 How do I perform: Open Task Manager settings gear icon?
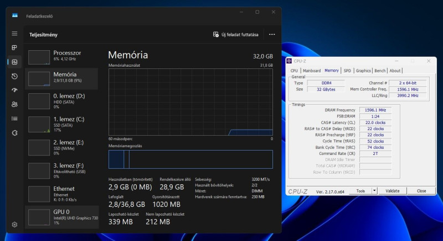tap(14, 224)
